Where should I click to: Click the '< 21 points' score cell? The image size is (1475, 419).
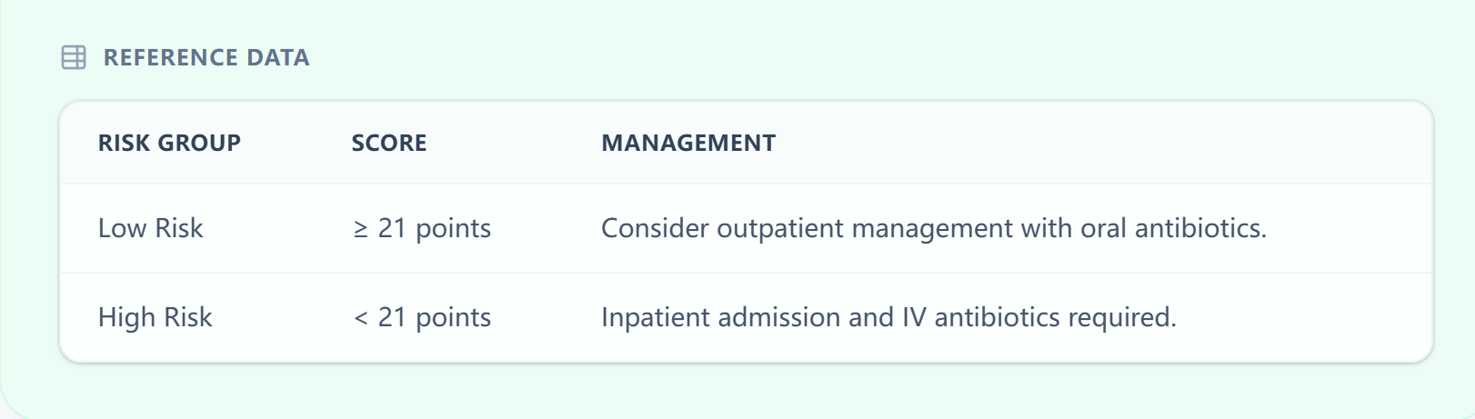pyautogui.click(x=423, y=317)
